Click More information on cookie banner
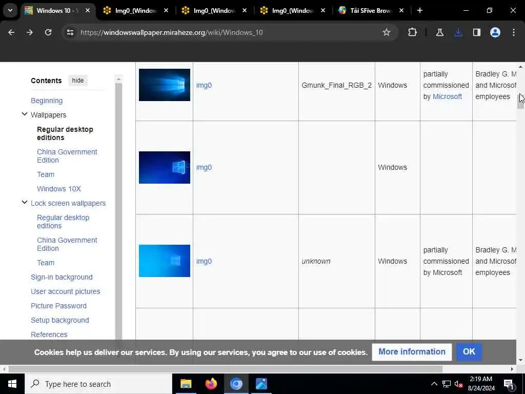525x394 pixels. pyautogui.click(x=412, y=352)
